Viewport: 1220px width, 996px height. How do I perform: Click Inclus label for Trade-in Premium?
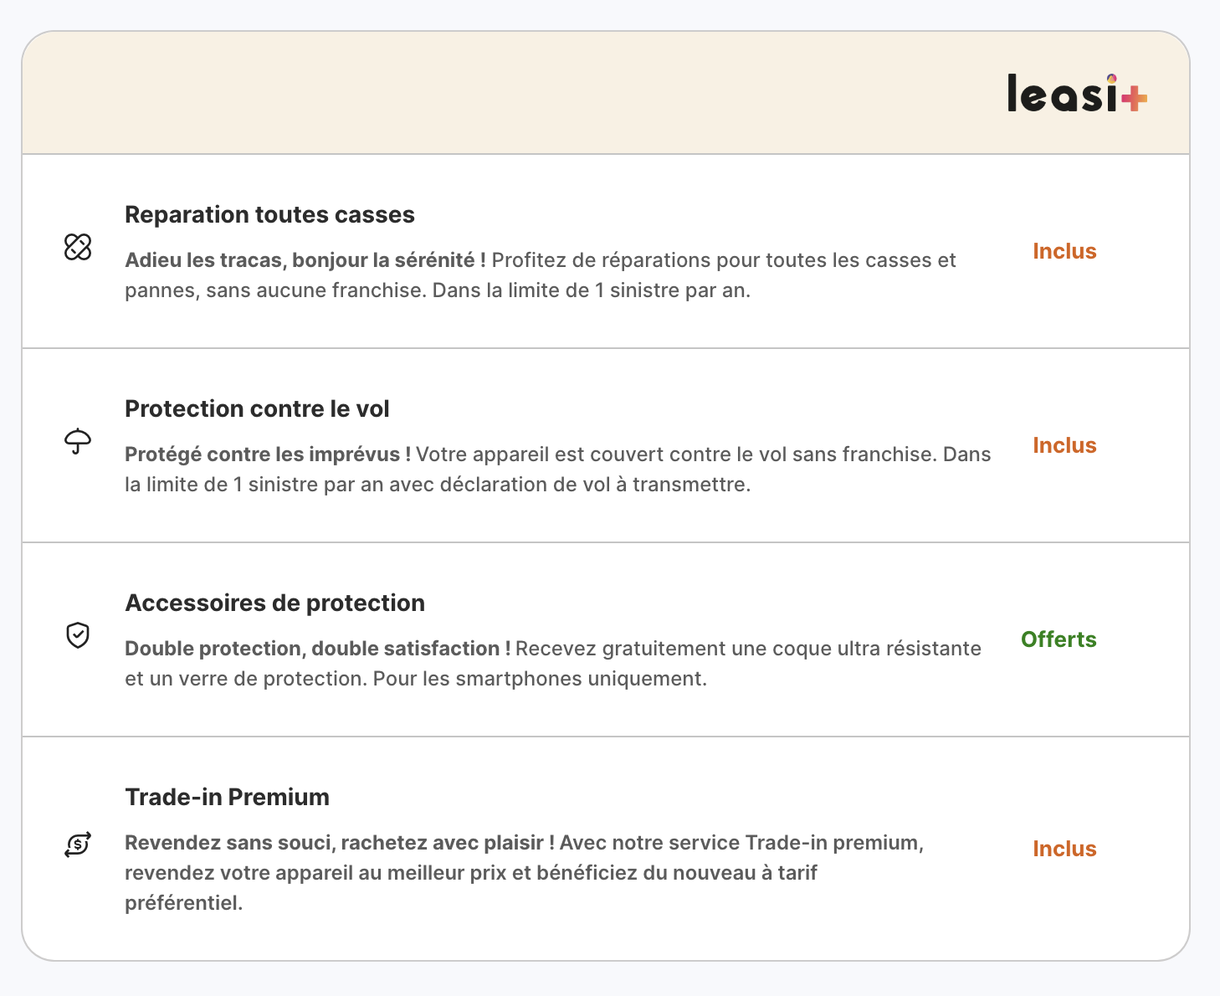point(1064,849)
